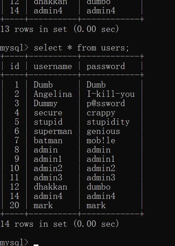Screen dimensions: 175x246
Task: Click the 'id' column header
Action: click(14, 66)
